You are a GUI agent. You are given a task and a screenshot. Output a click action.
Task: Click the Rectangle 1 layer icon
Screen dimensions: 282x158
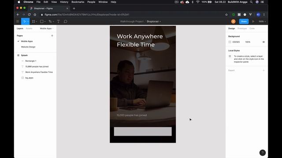(22, 61)
